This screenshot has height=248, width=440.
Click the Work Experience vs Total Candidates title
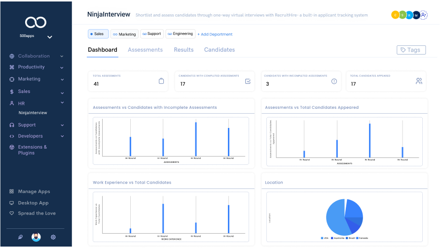pos(132,183)
